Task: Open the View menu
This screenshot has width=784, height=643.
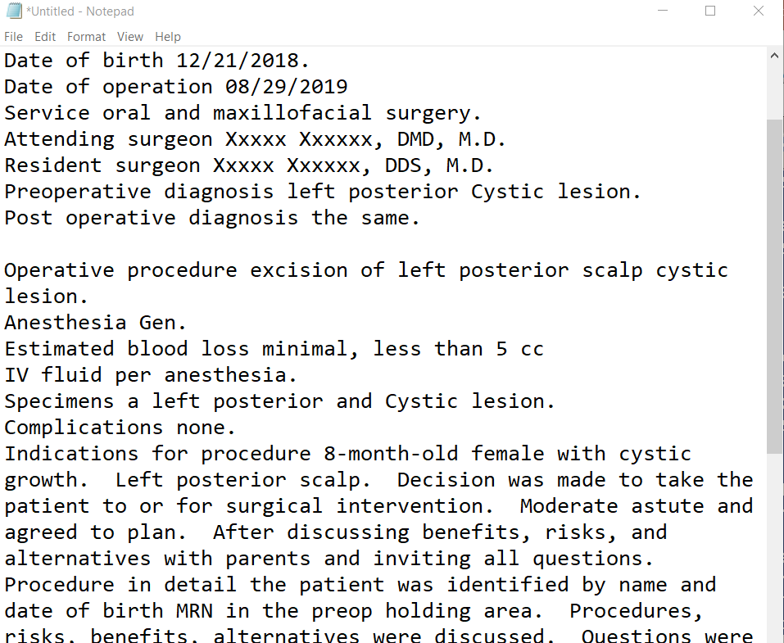Action: [x=130, y=37]
